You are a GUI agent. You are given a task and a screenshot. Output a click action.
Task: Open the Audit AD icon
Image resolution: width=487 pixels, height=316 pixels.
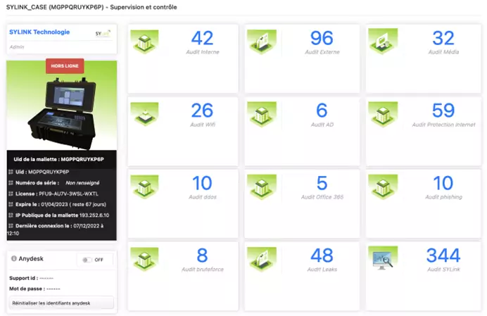point(262,114)
